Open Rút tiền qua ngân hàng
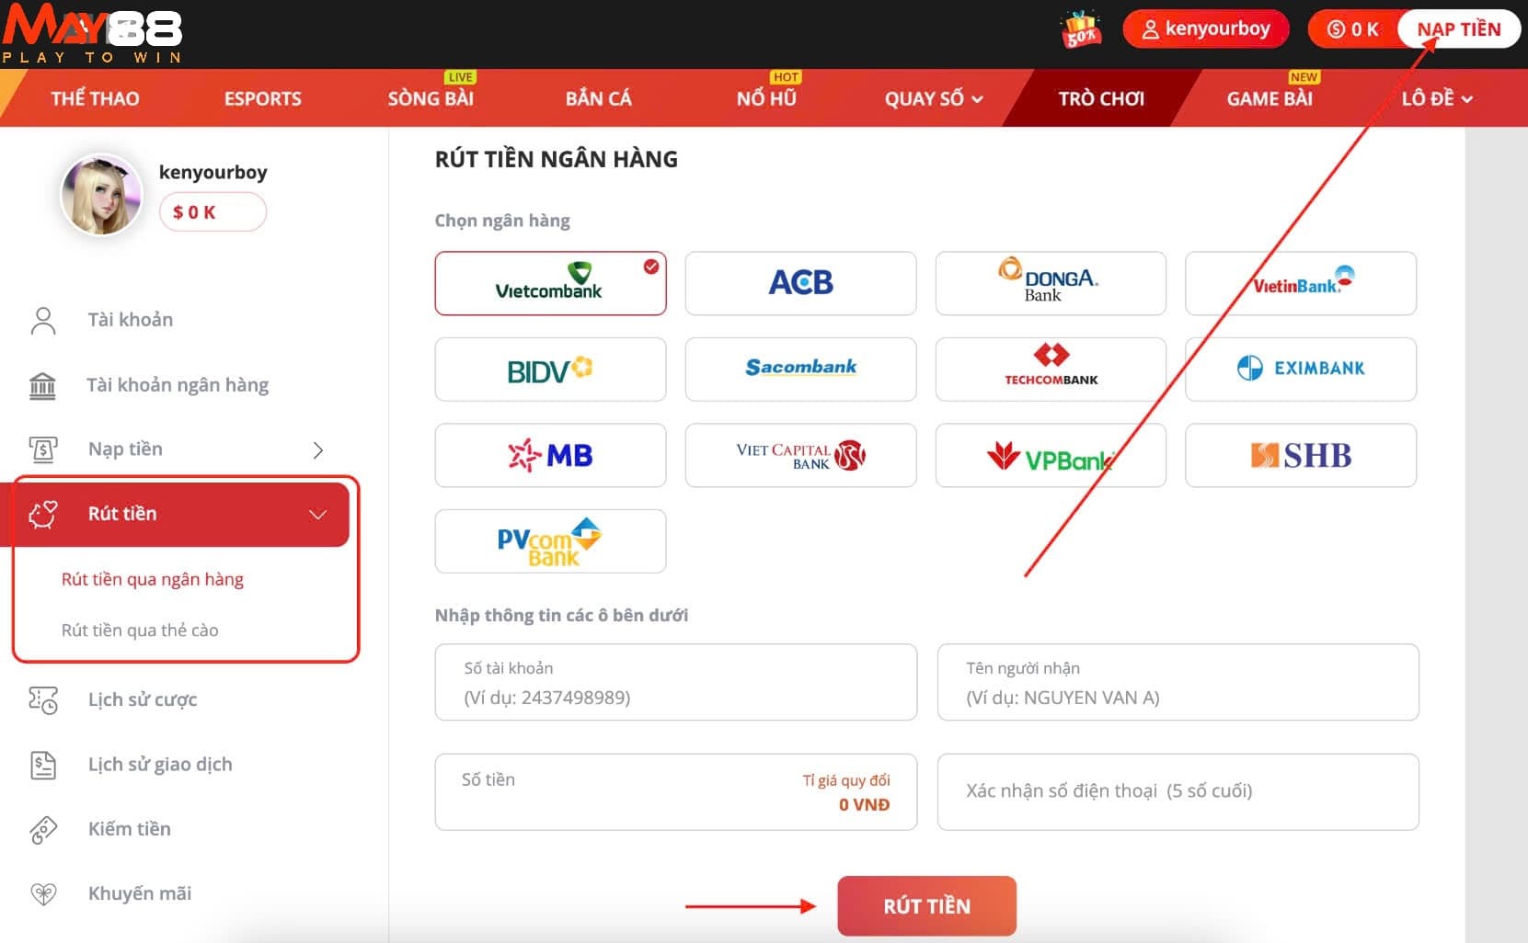The height and width of the screenshot is (943, 1528). click(153, 579)
